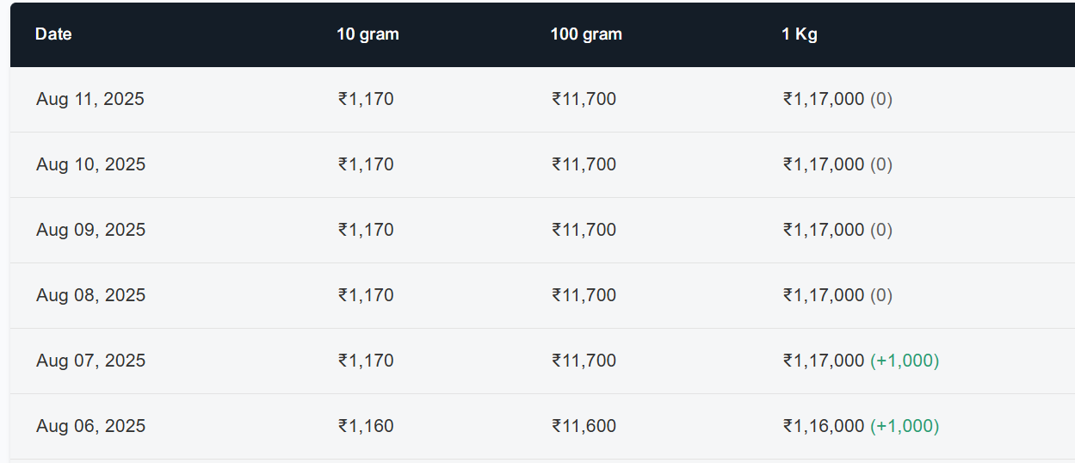Click the 10 gram price for Aug 11
The image size is (1075, 463).
(366, 99)
